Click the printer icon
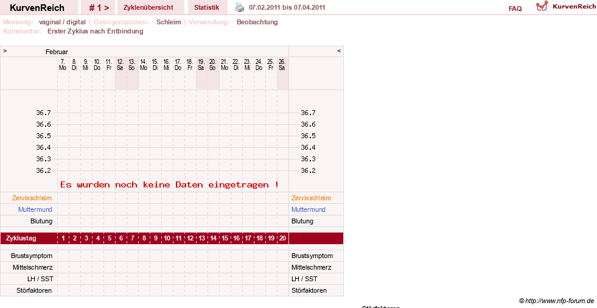Viewport: 597px width, 308px height. coord(240,7)
